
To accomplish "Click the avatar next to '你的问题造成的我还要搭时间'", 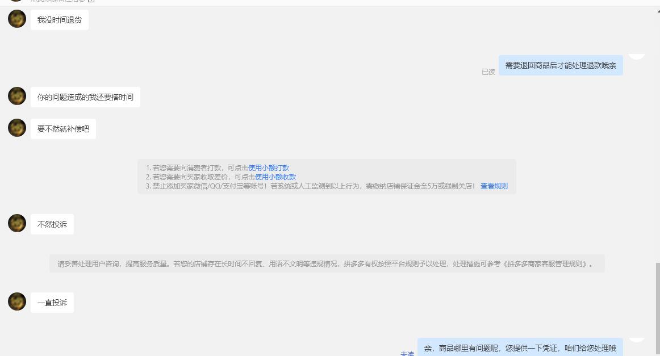I will point(17,96).
